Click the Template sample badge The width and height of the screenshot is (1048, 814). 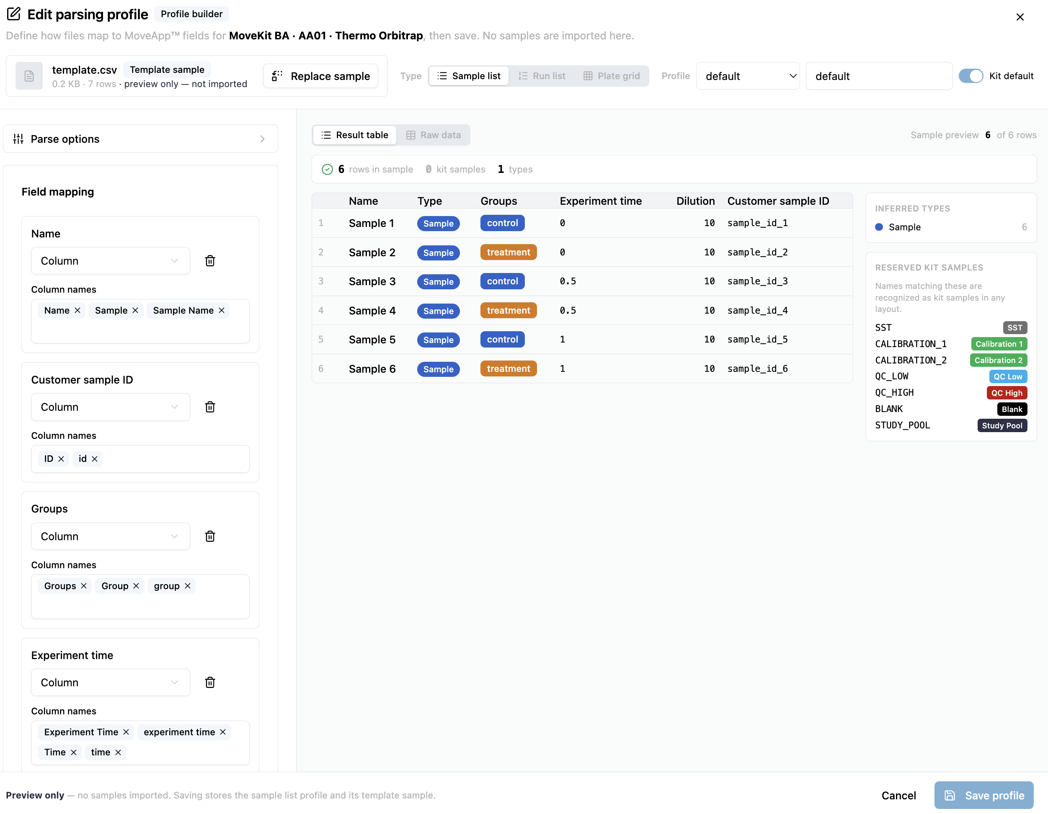pyautogui.click(x=167, y=70)
